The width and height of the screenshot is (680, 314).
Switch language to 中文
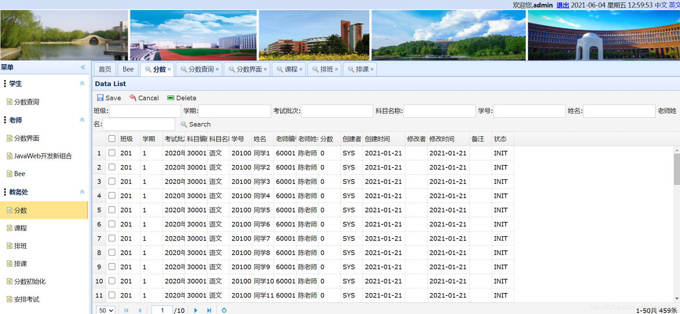tap(661, 5)
